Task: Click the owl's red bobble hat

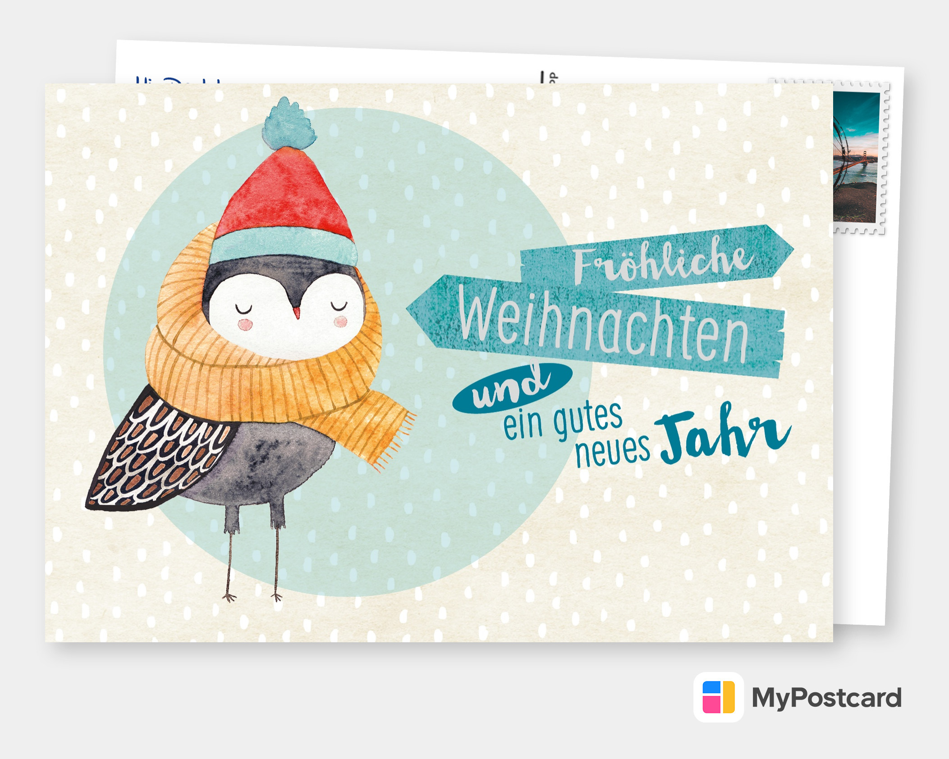Action: pyautogui.click(x=285, y=182)
